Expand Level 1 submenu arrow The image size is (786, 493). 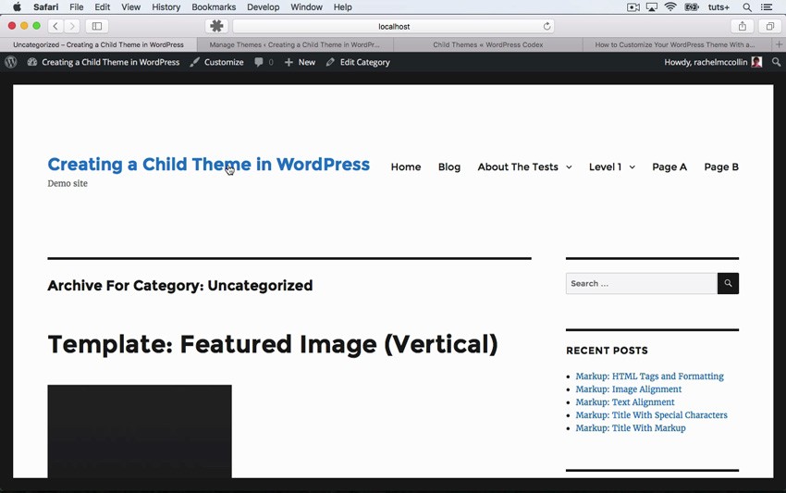(x=632, y=167)
